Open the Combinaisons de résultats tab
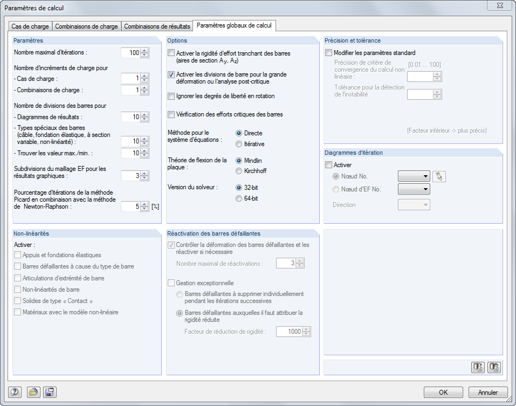This screenshot has height=406, width=516. tap(157, 26)
